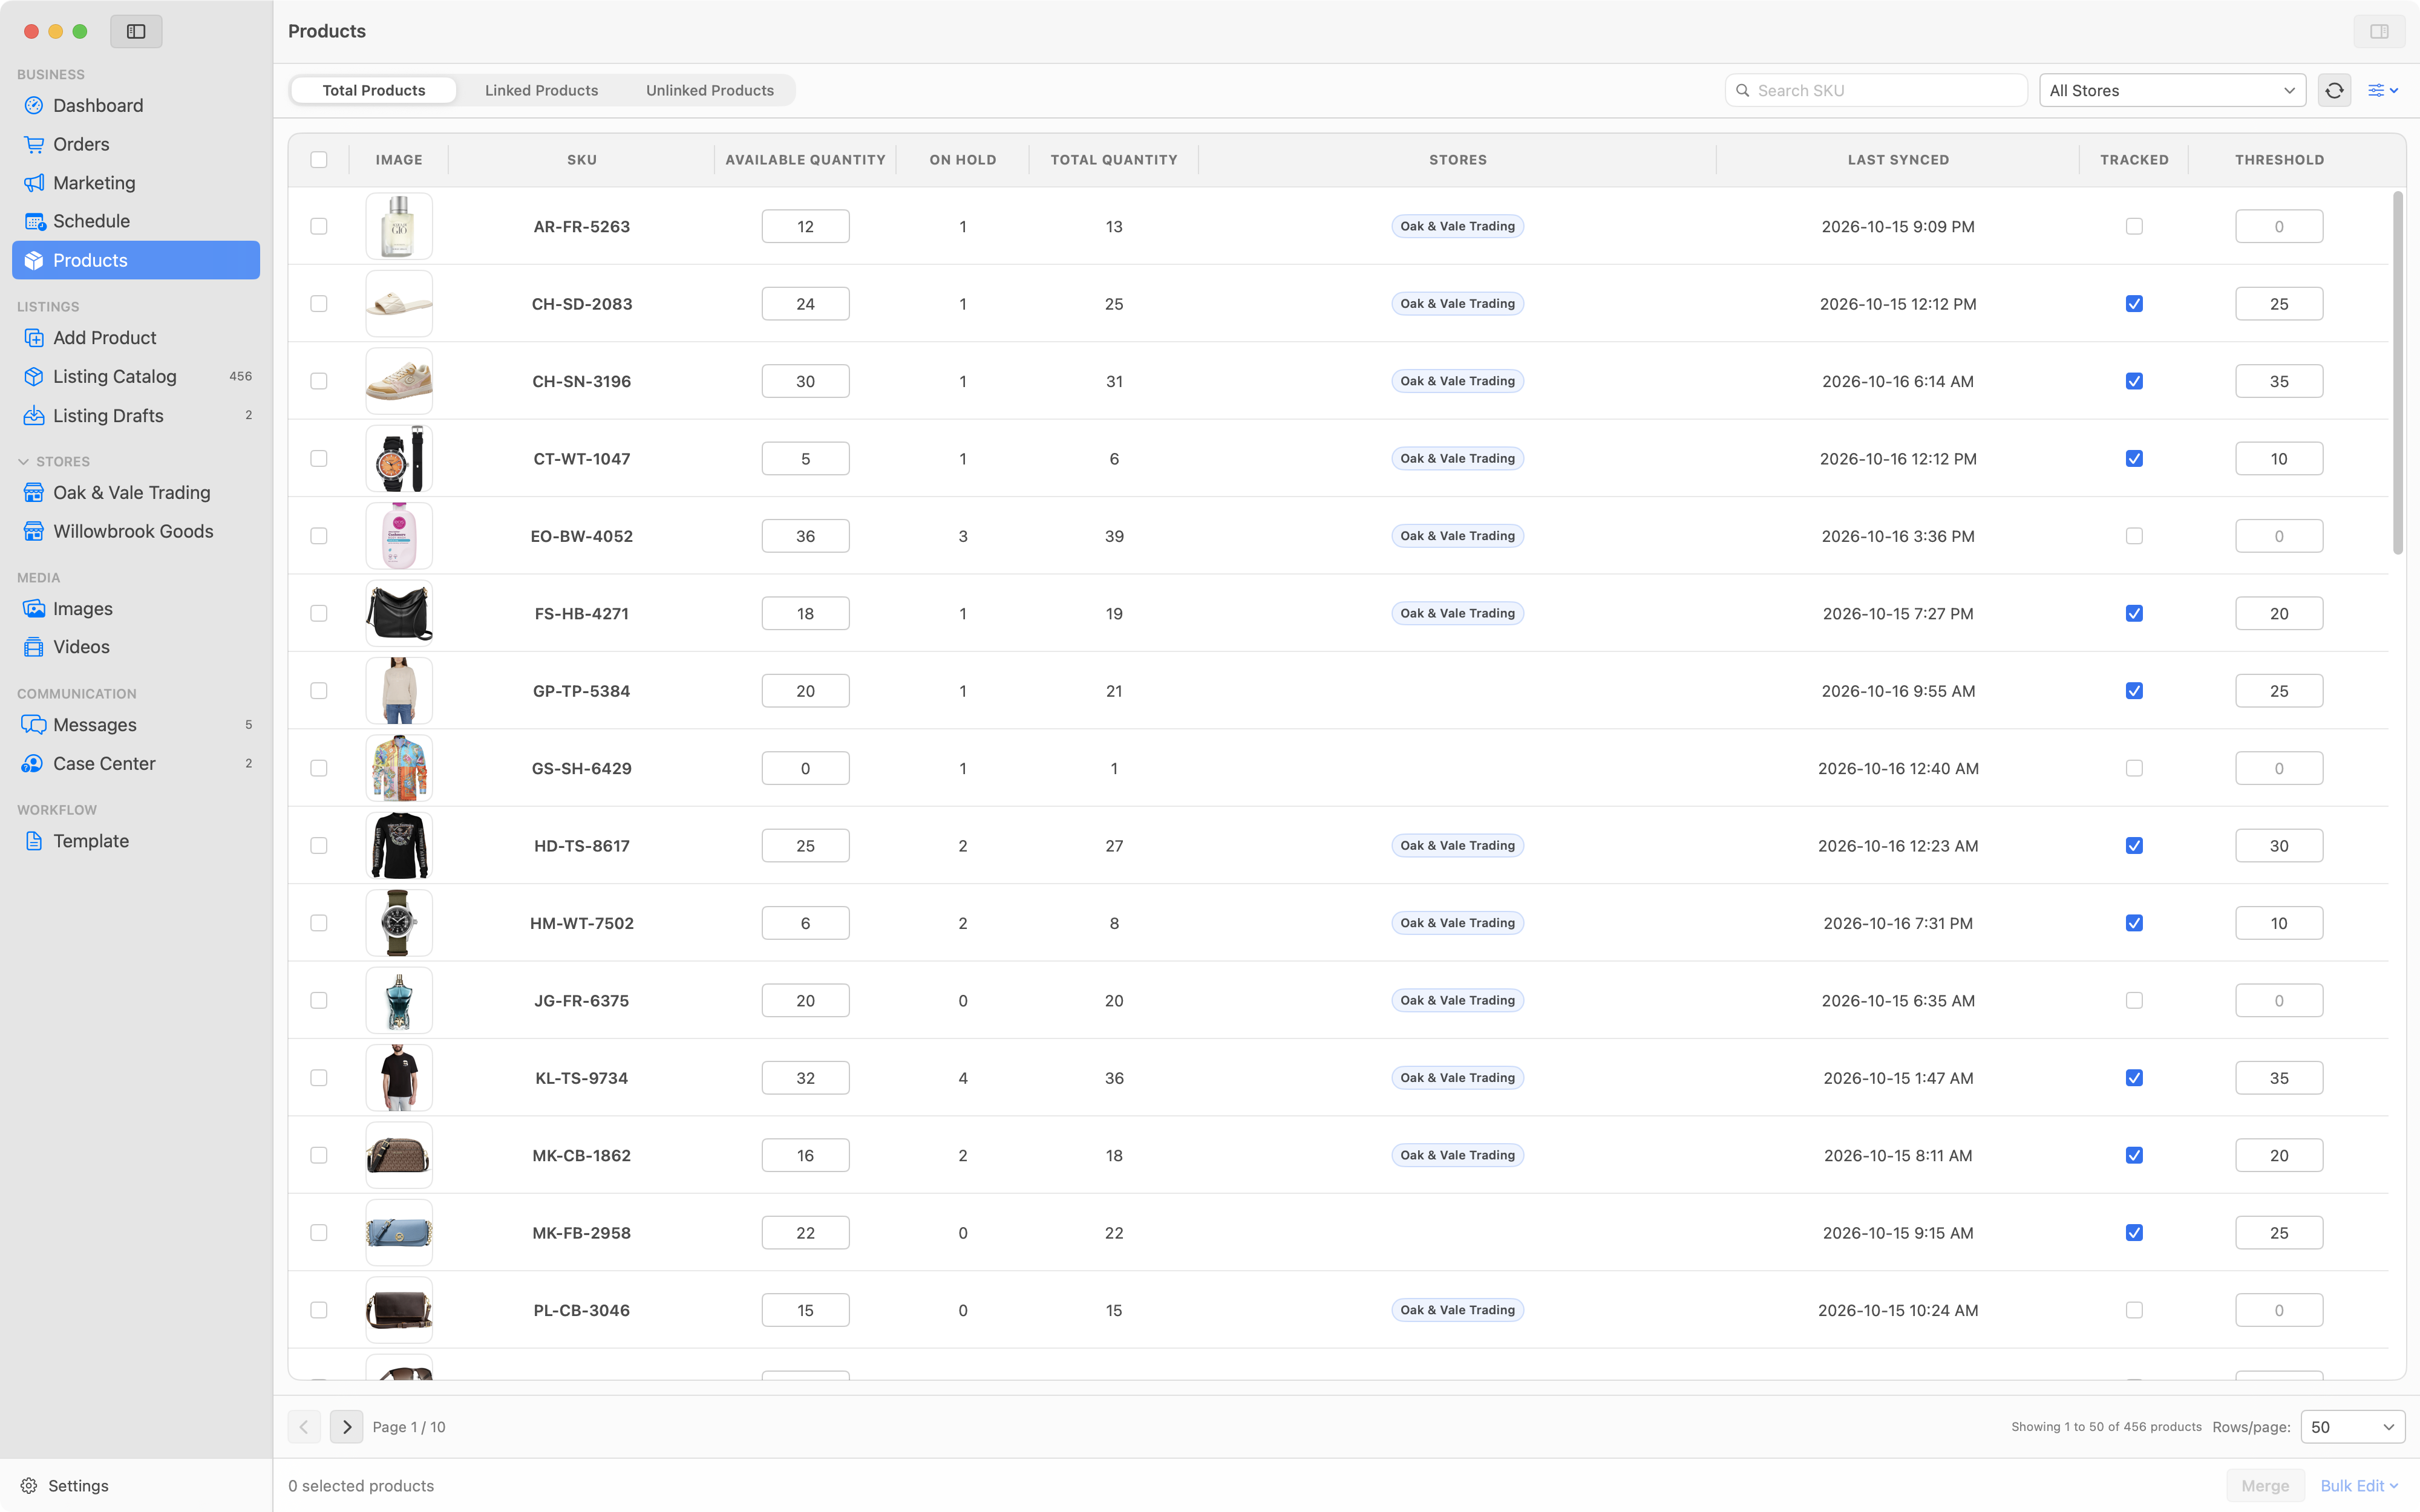Screen dimensions: 2420x1512
Task: Enable tracking for EO-BW-4052
Action: tap(2134, 536)
